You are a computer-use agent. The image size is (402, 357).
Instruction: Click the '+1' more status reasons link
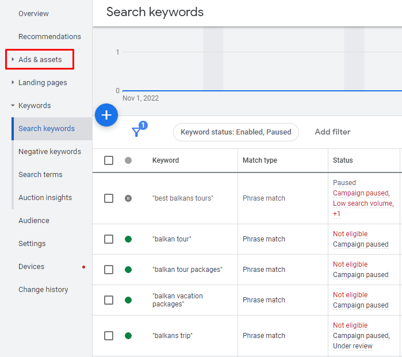tap(336, 214)
